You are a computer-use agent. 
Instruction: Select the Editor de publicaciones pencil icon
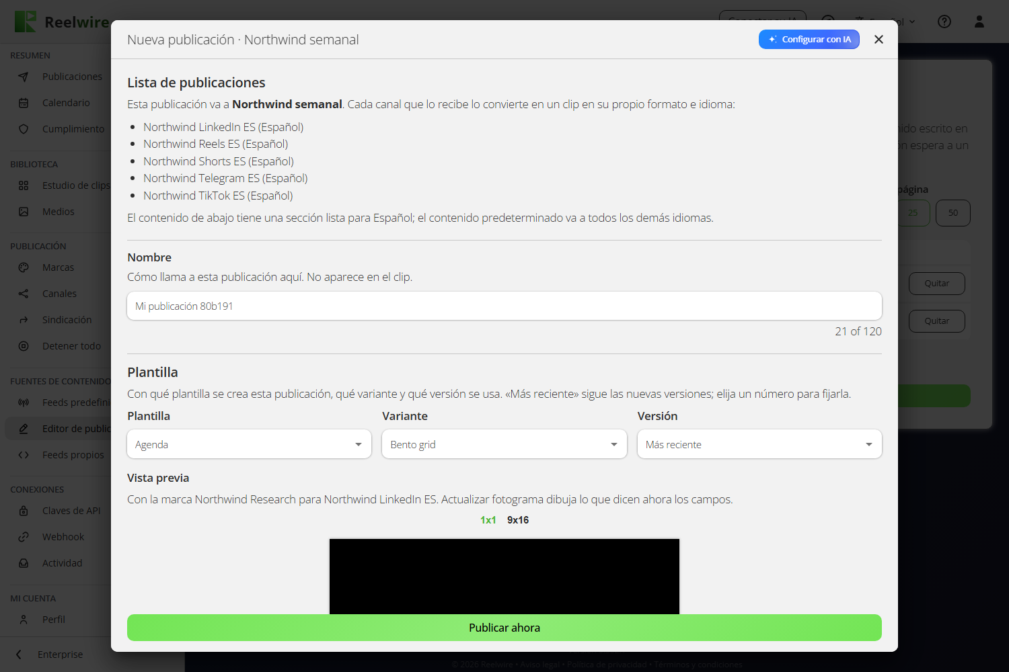[24, 429]
